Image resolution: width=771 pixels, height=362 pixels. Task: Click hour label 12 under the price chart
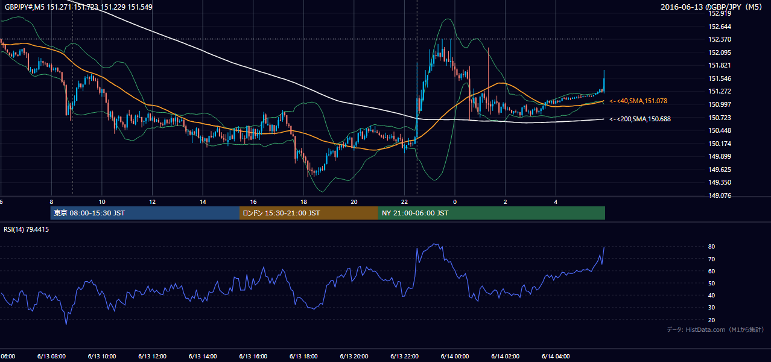pyautogui.click(x=153, y=202)
